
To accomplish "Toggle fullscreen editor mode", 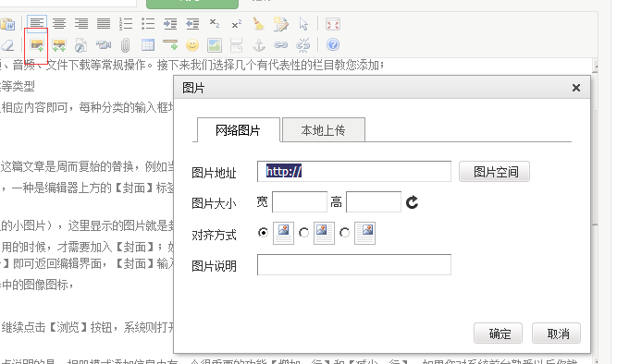I will coord(333,24).
